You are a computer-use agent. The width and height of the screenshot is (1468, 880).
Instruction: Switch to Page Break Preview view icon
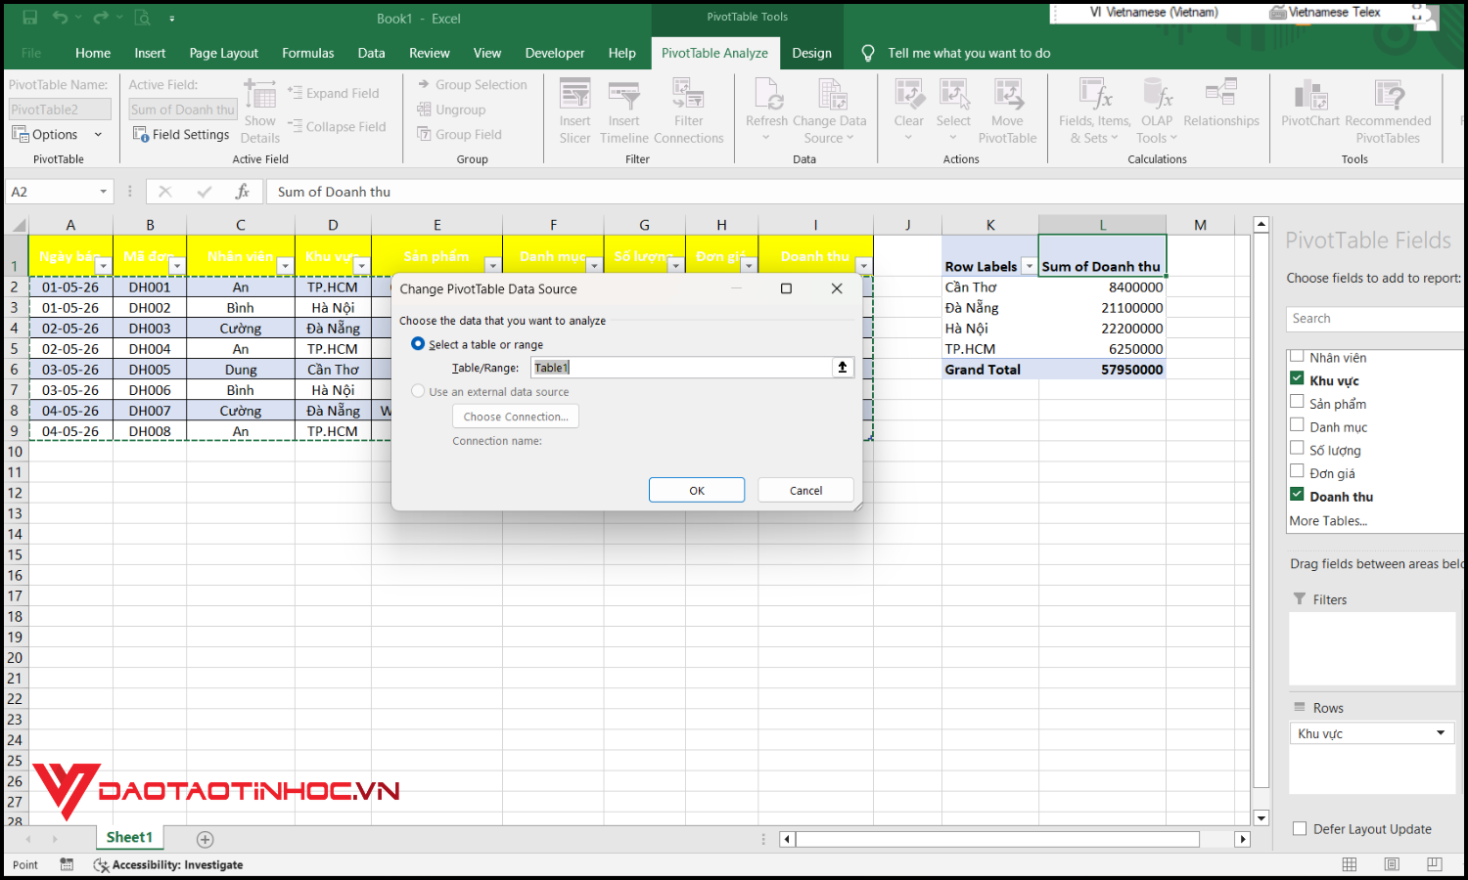[1435, 864]
